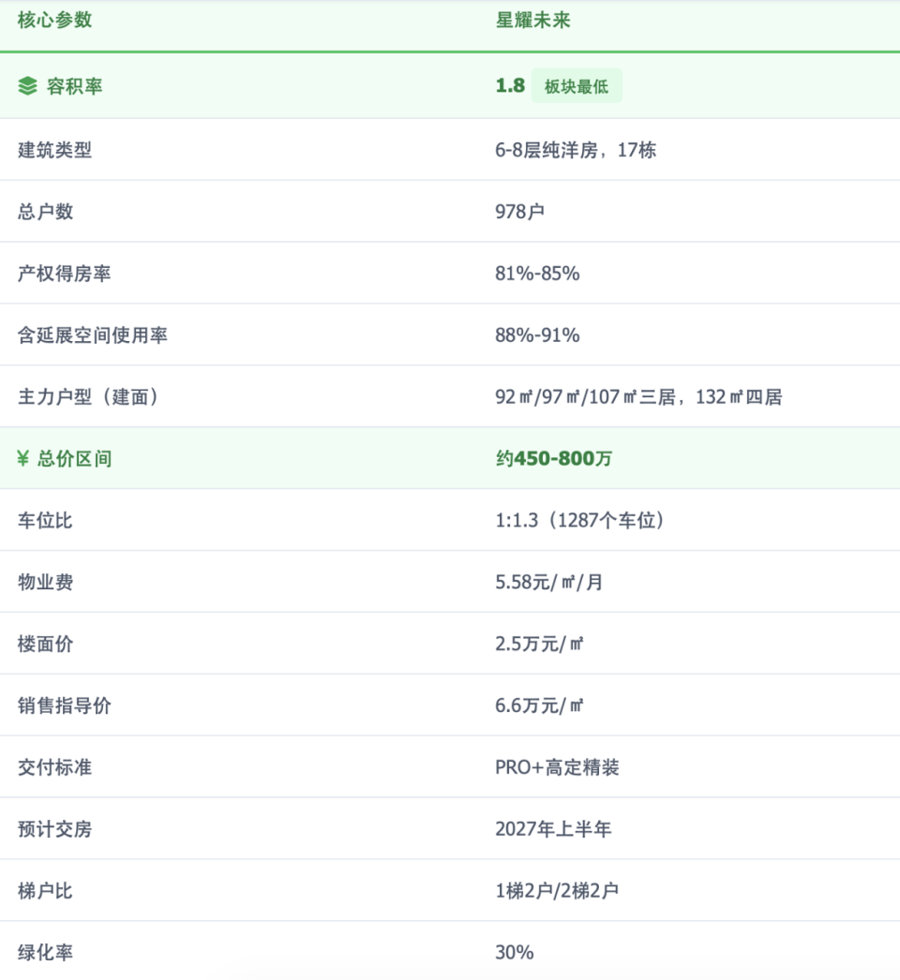This screenshot has height=980, width=900.
Task: Click the 约450-800万 price range value
Action: [x=555, y=459]
